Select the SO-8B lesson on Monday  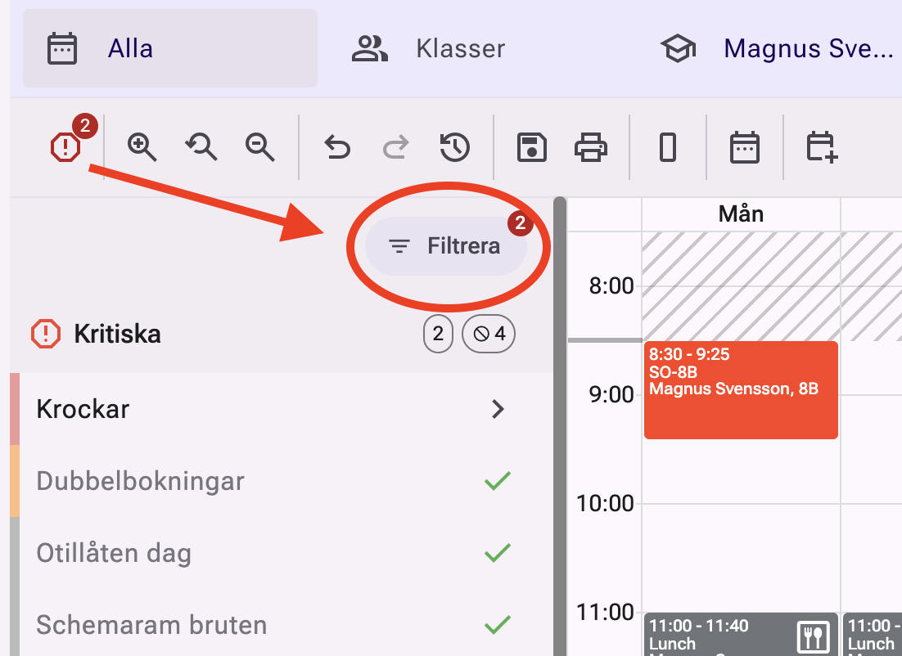click(741, 390)
